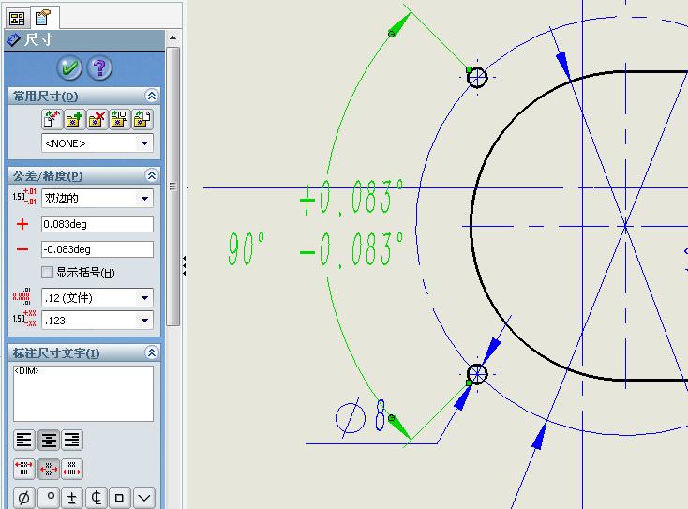
Task: Insert the square symbol
Action: (119, 498)
